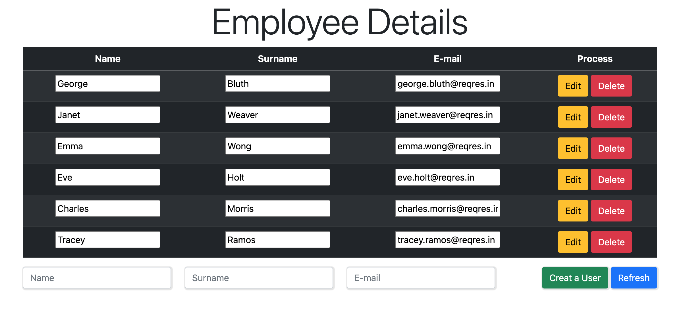
Task: Edit the Charles Morris entry
Action: coord(572,211)
